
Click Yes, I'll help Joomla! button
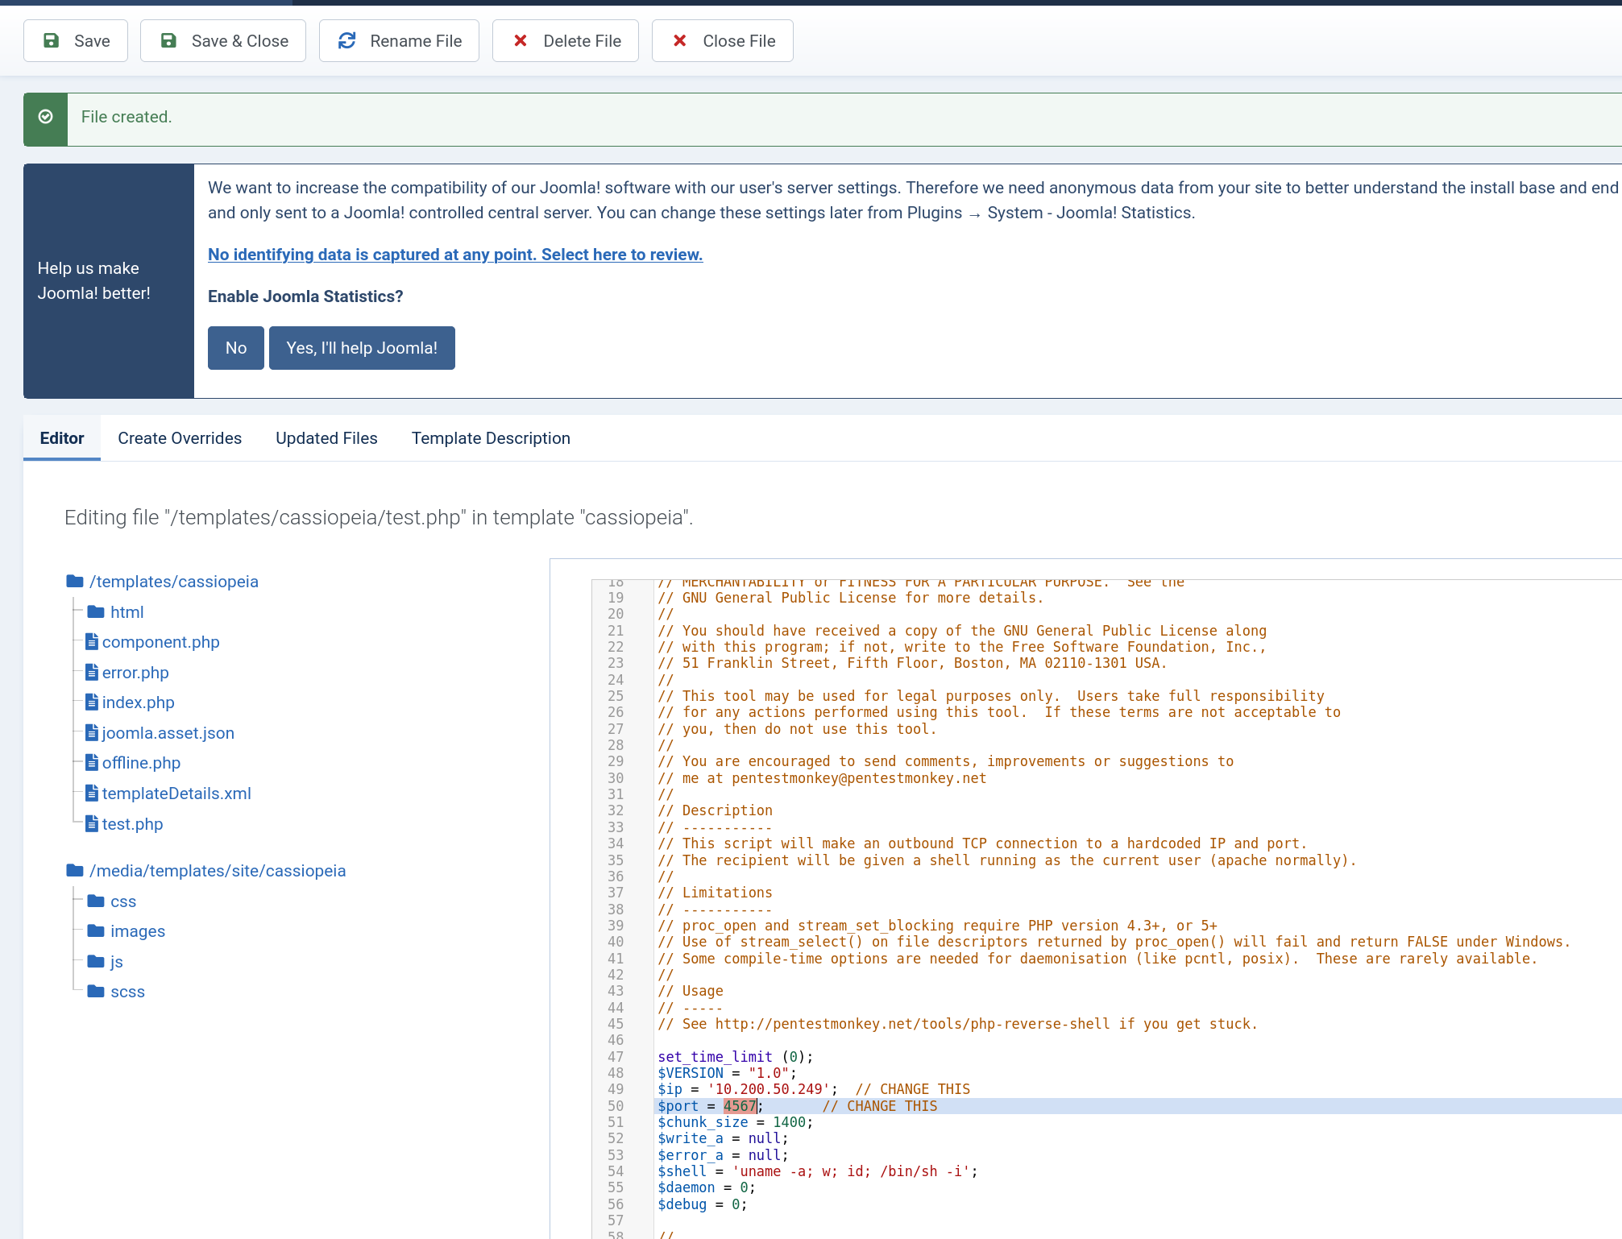tap(362, 348)
